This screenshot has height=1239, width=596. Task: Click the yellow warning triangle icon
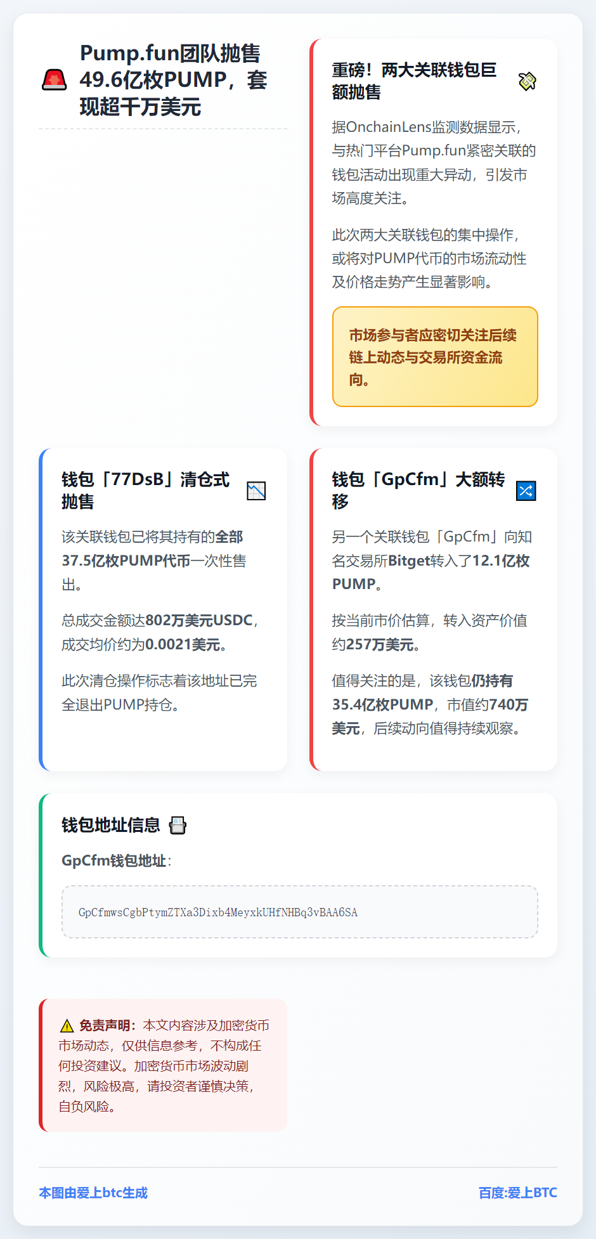click(x=67, y=1025)
